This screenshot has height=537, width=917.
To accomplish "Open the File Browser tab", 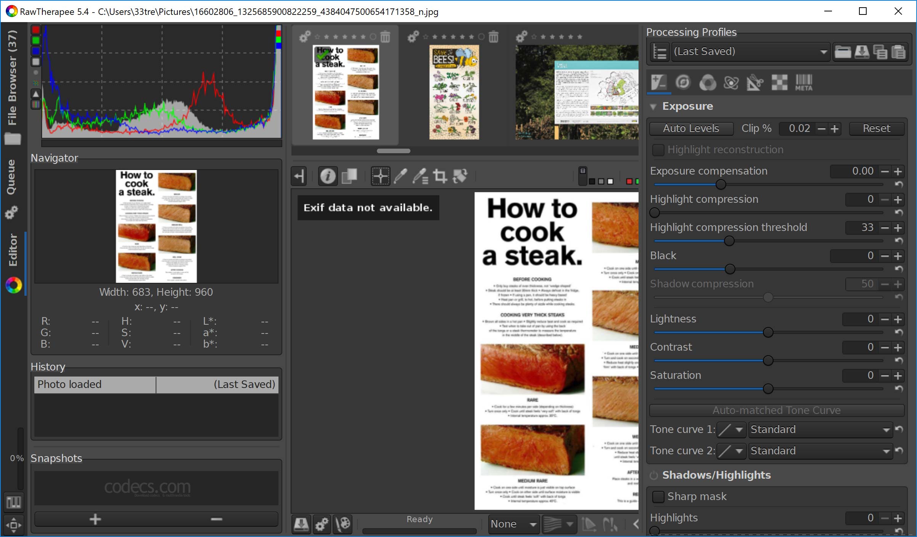I will (x=13, y=87).
